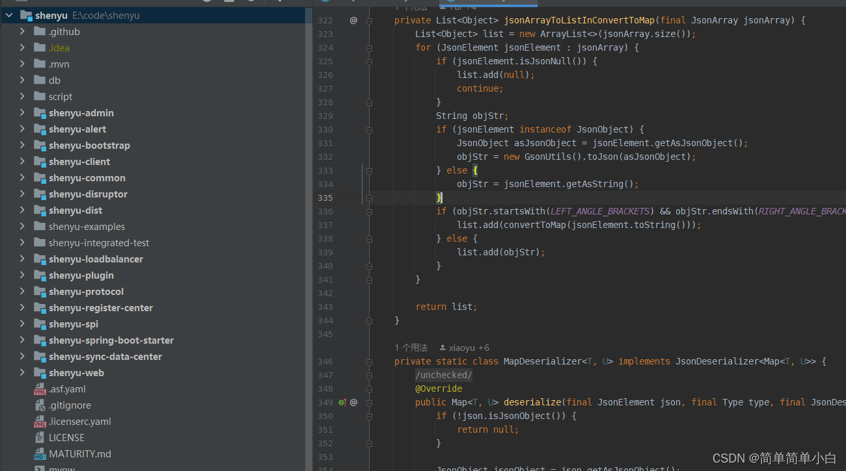The image size is (846, 471).
Task: Fold the deserialize method at line 349
Action: coord(369,402)
